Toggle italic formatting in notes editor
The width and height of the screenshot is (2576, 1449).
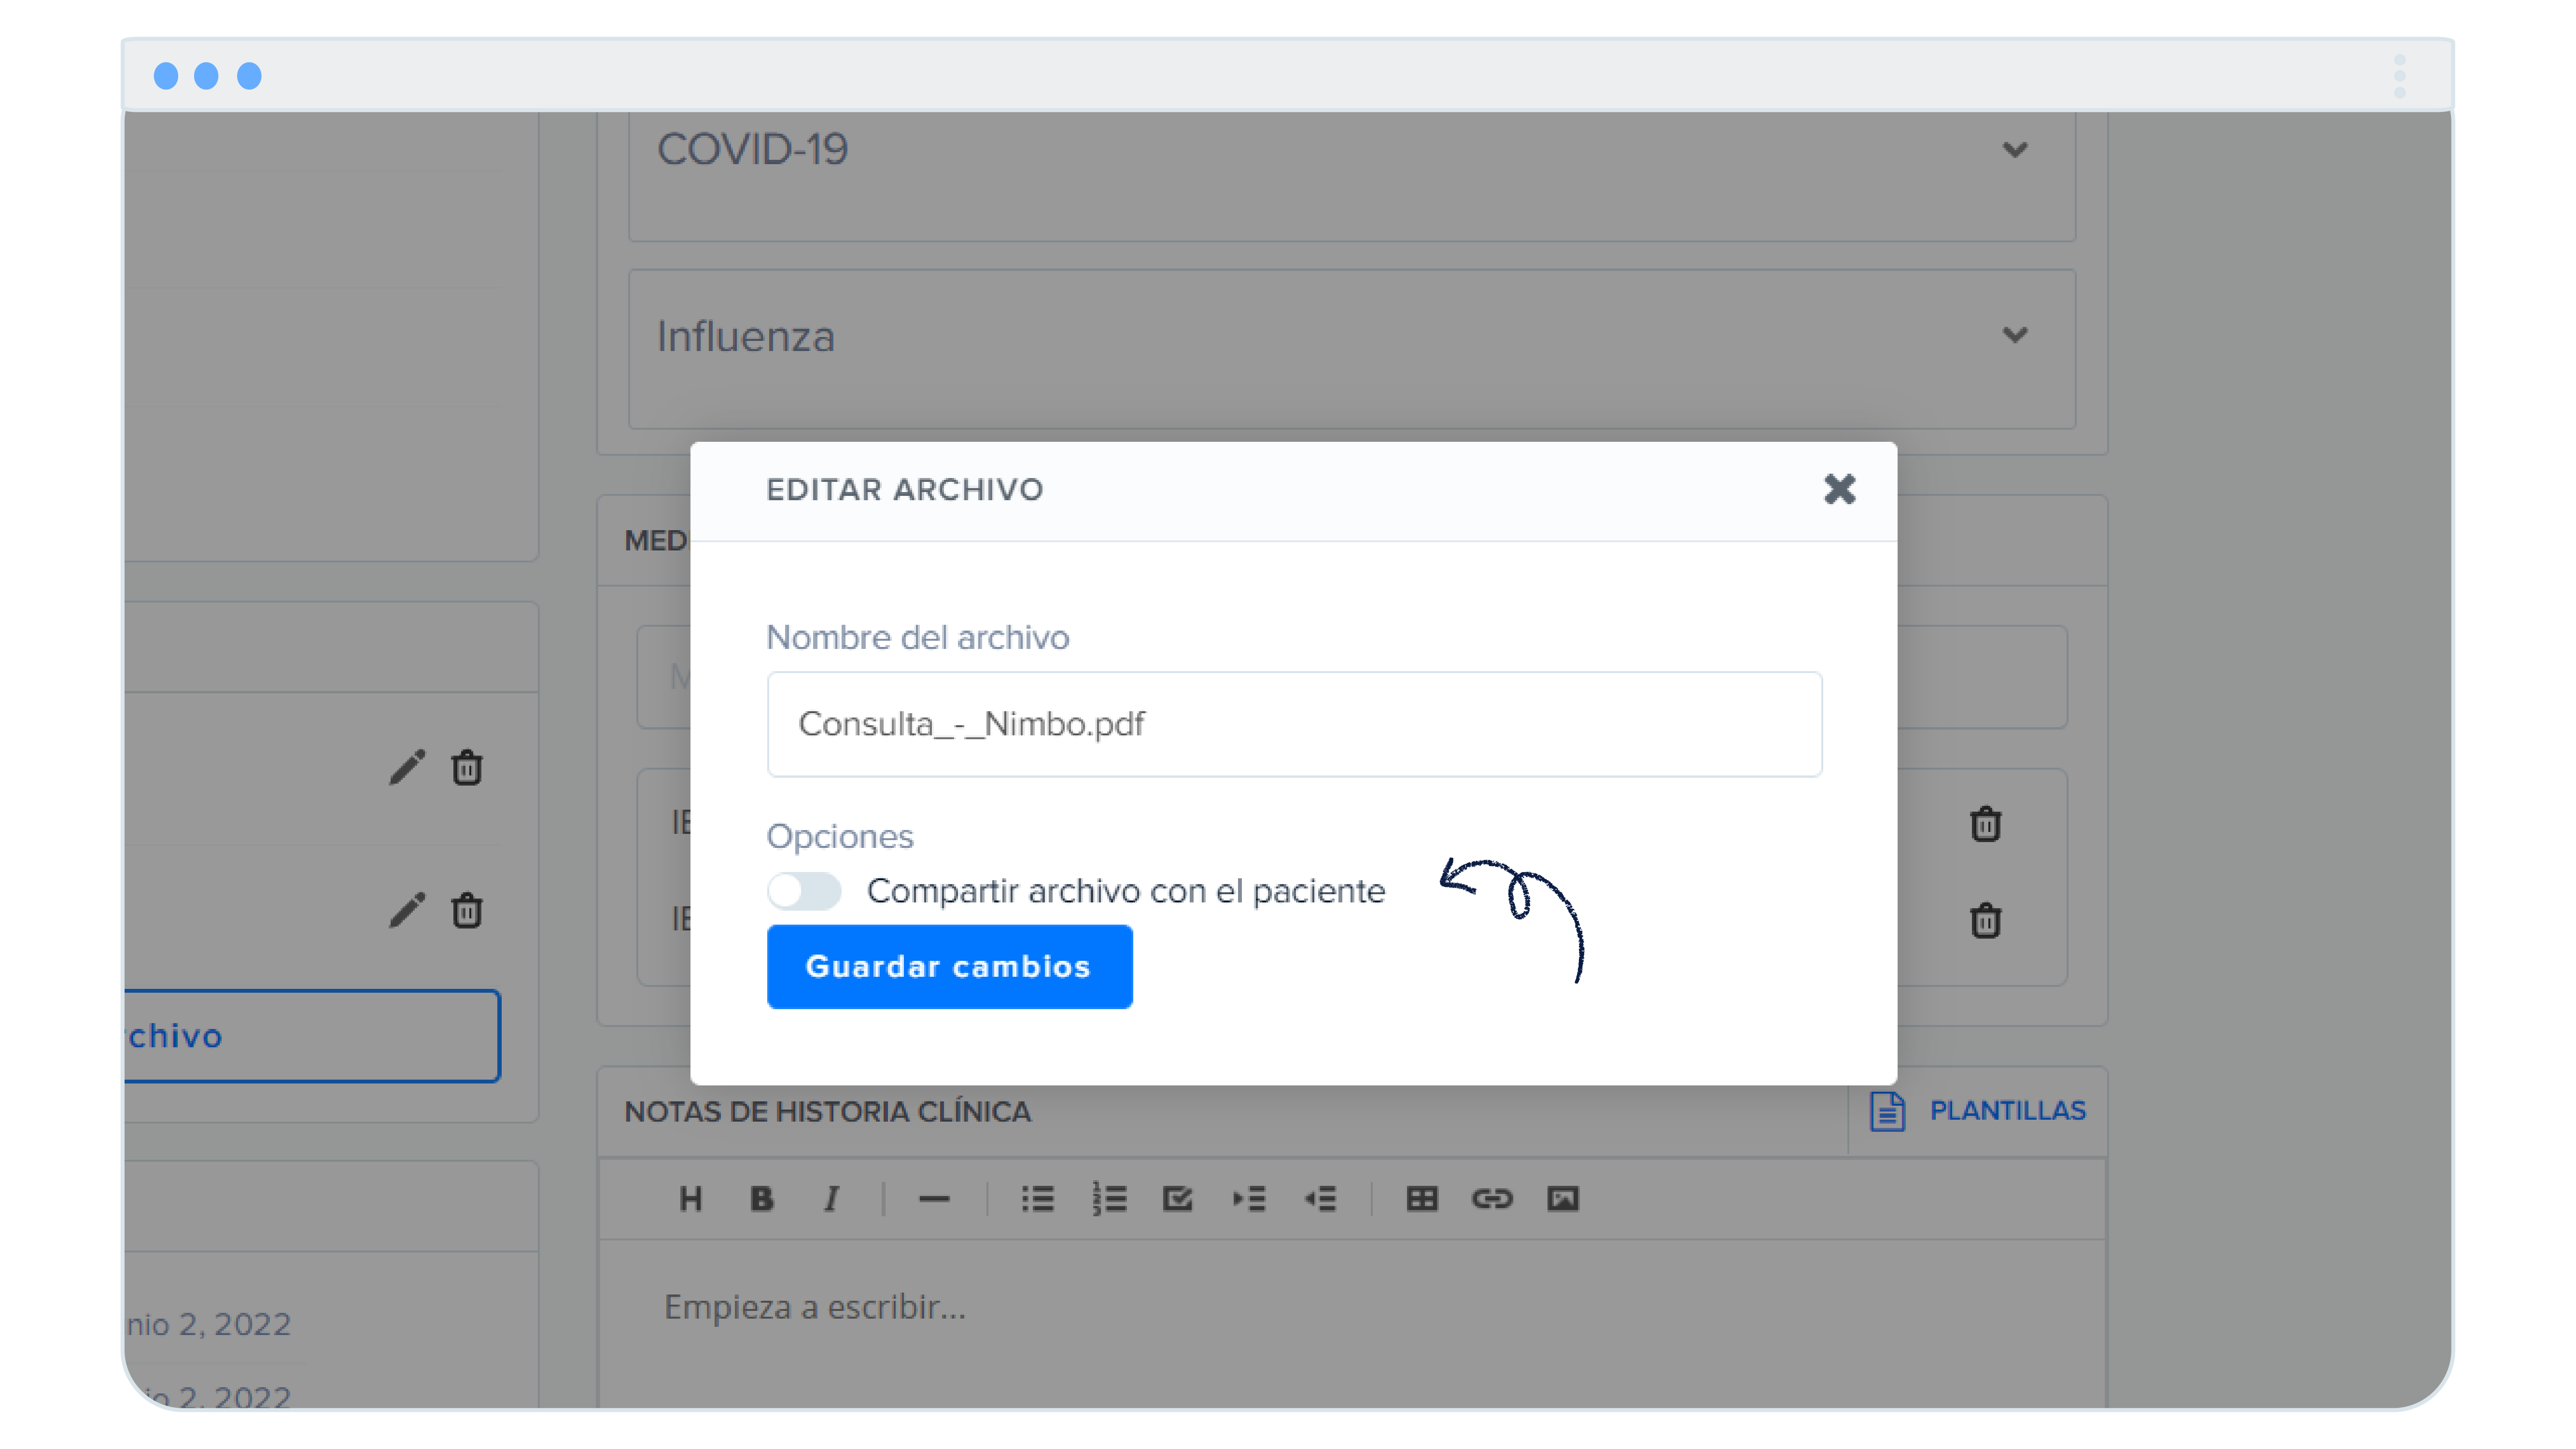click(831, 1198)
